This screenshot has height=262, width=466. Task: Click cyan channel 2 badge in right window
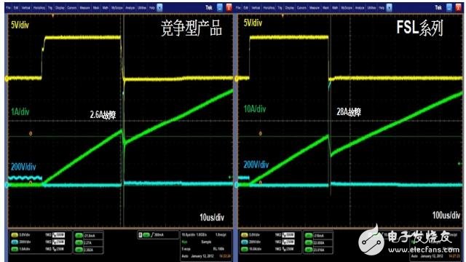(x=245, y=242)
